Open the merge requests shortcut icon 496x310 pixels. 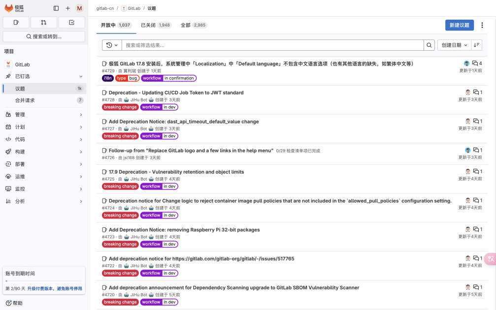tap(44, 22)
